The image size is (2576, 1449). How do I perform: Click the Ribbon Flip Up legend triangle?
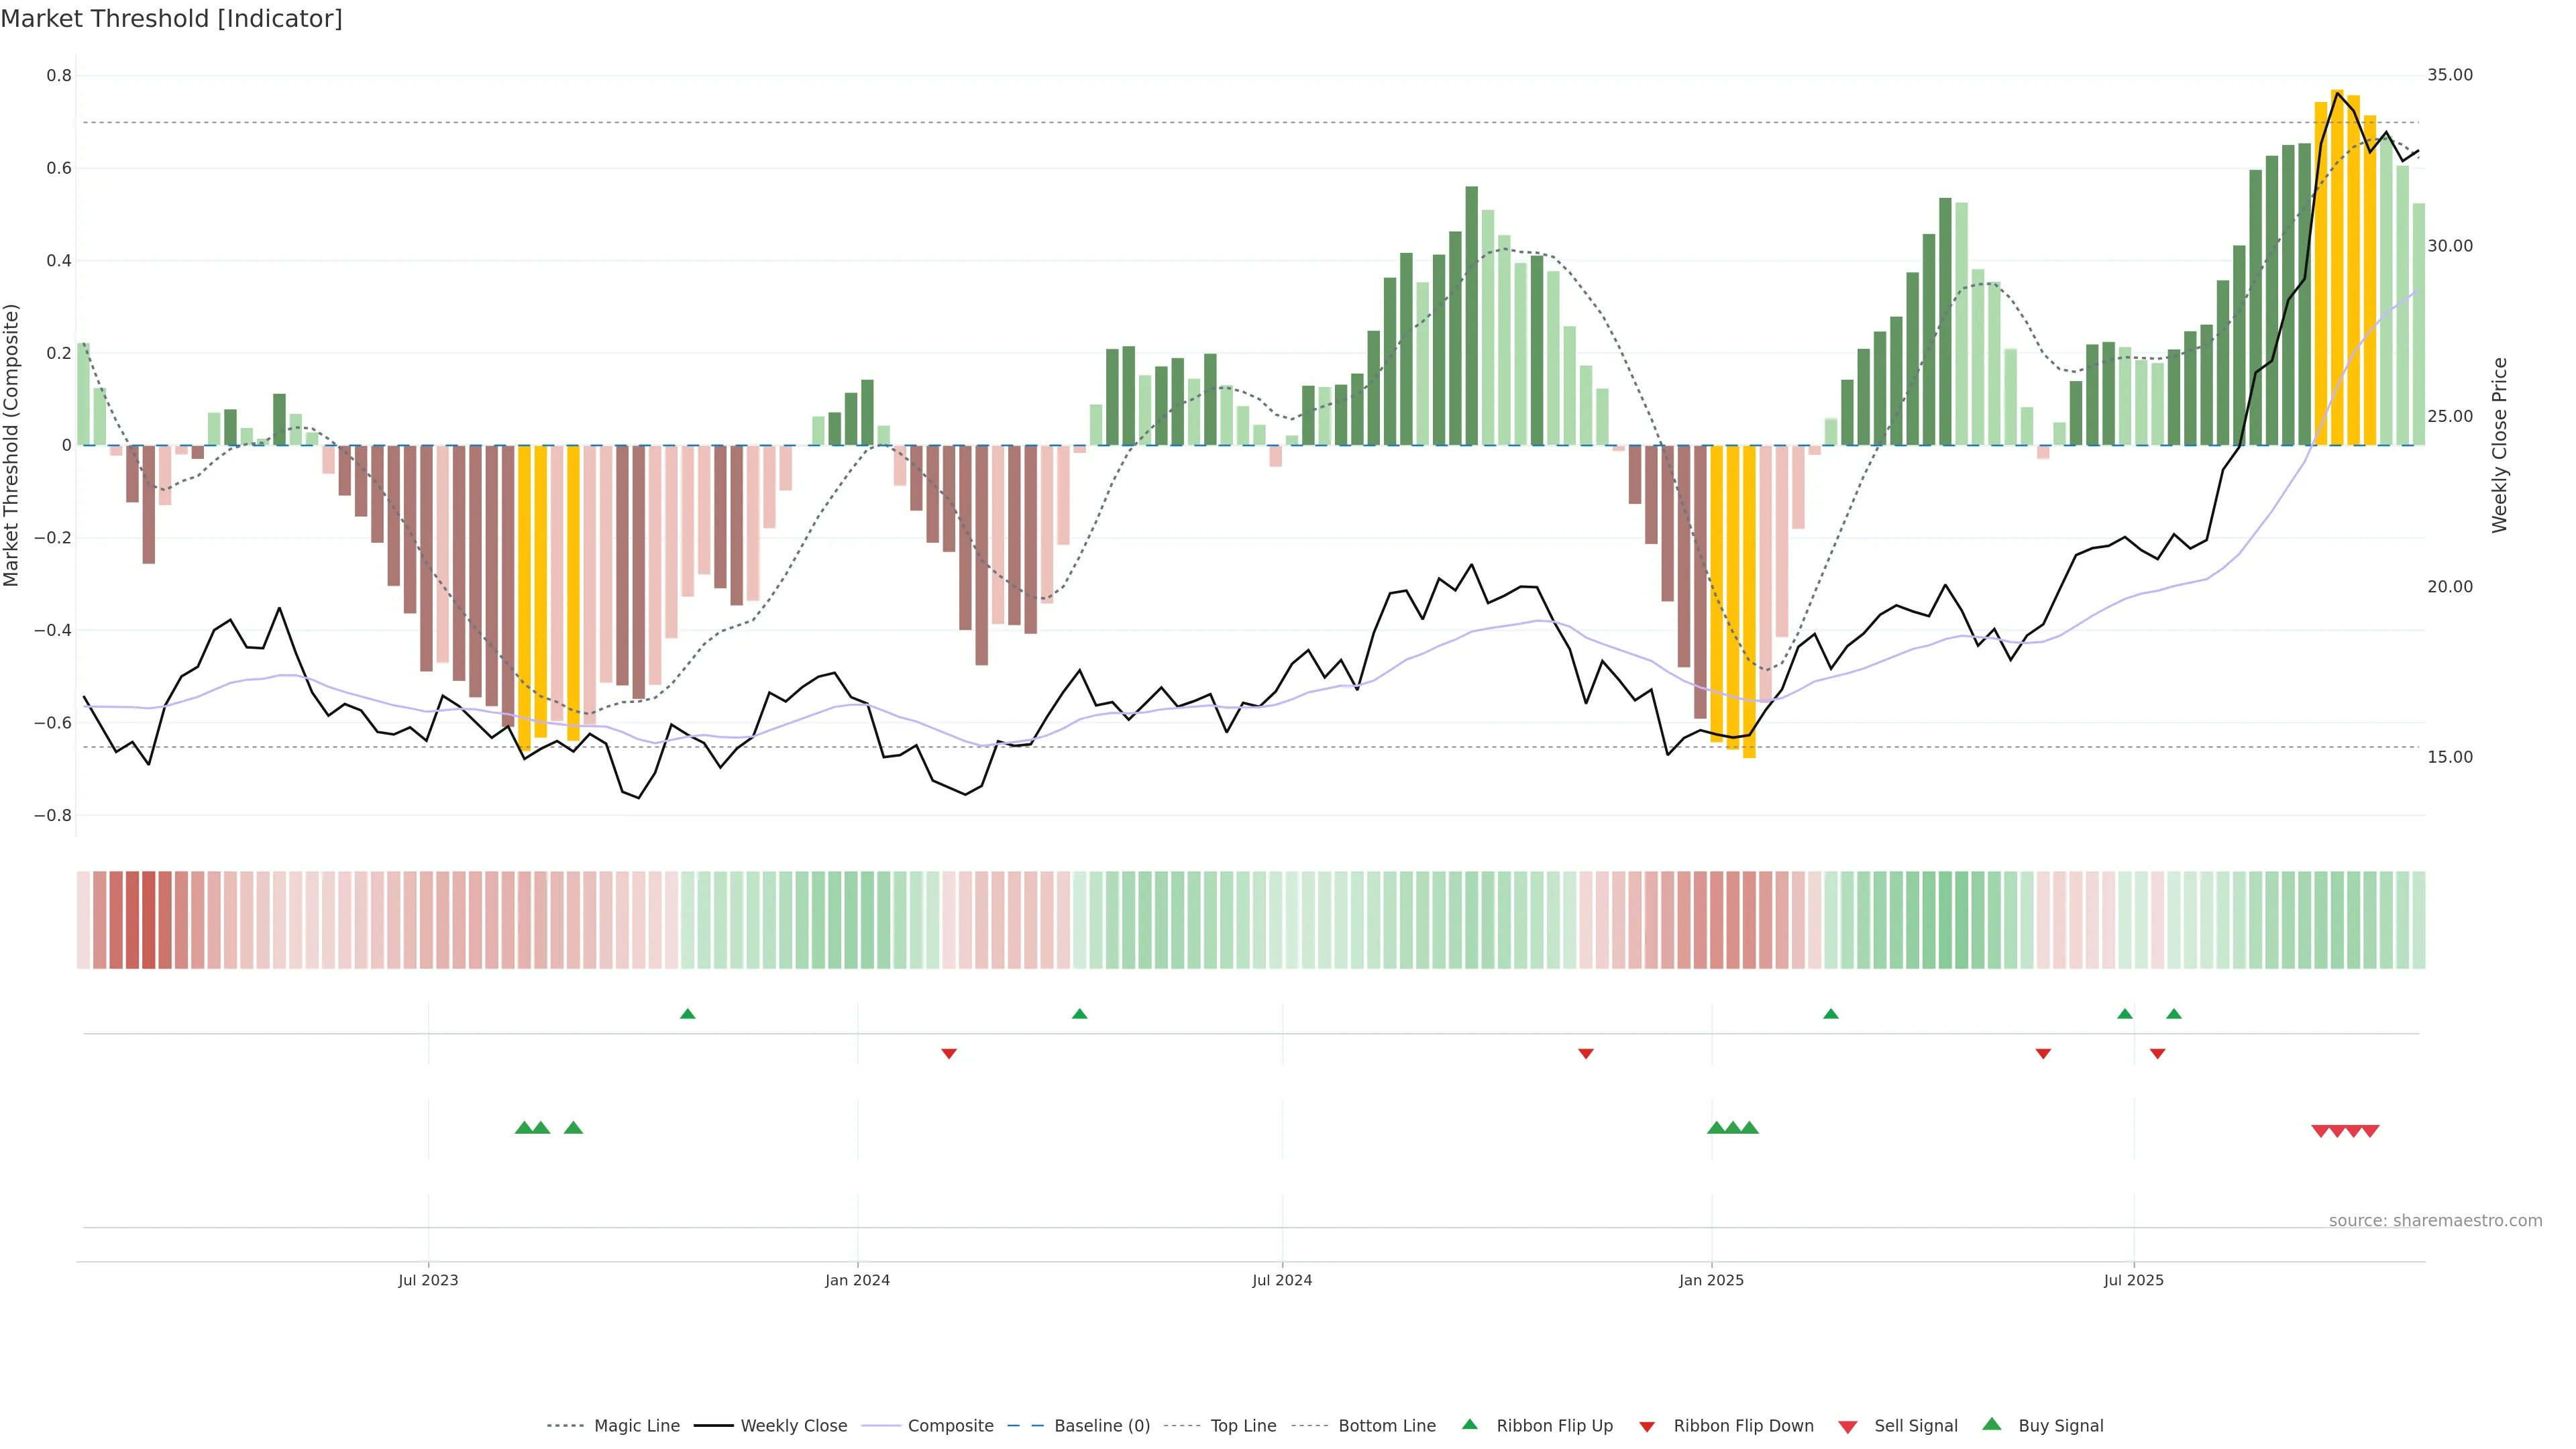click(1469, 1425)
